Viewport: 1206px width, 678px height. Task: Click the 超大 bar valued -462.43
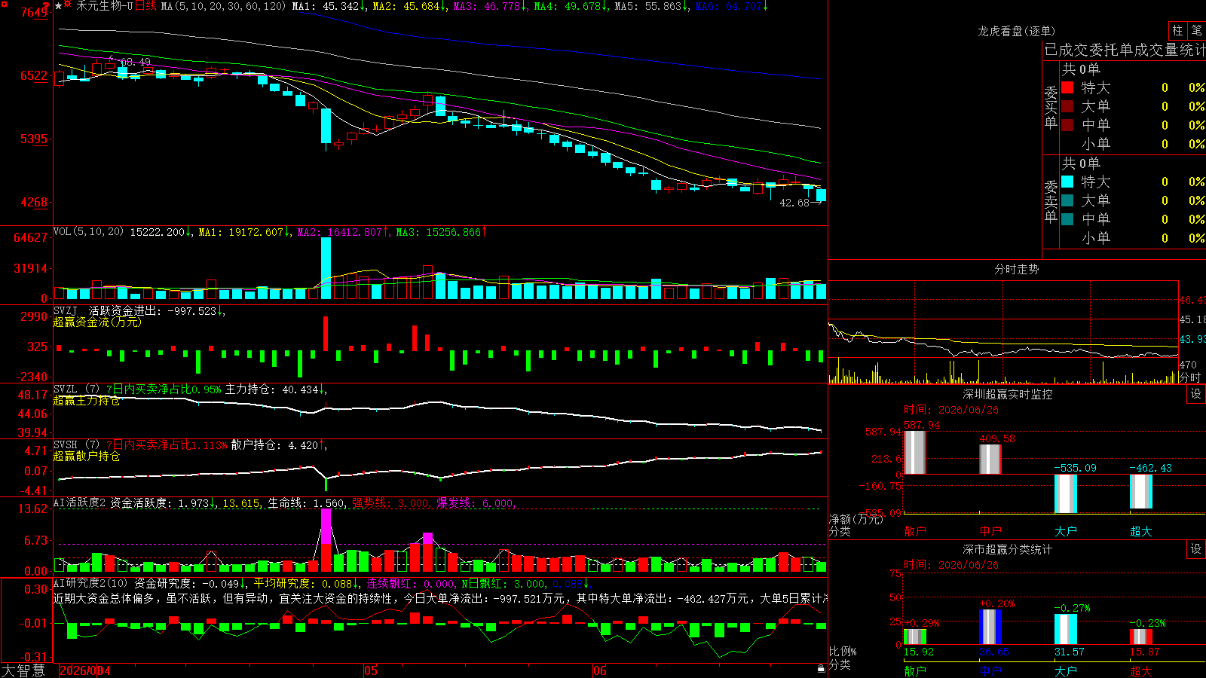click(x=1141, y=491)
